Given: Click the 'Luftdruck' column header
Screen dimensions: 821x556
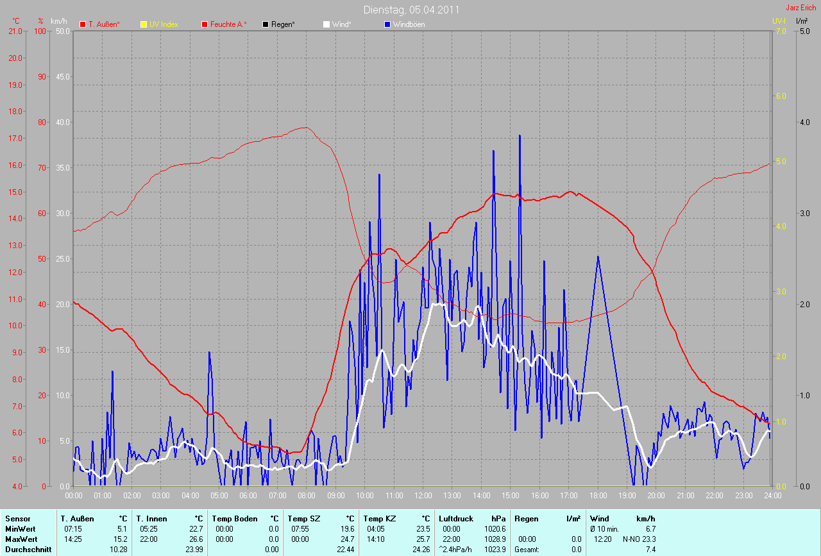Looking at the screenshot, I should [x=456, y=518].
